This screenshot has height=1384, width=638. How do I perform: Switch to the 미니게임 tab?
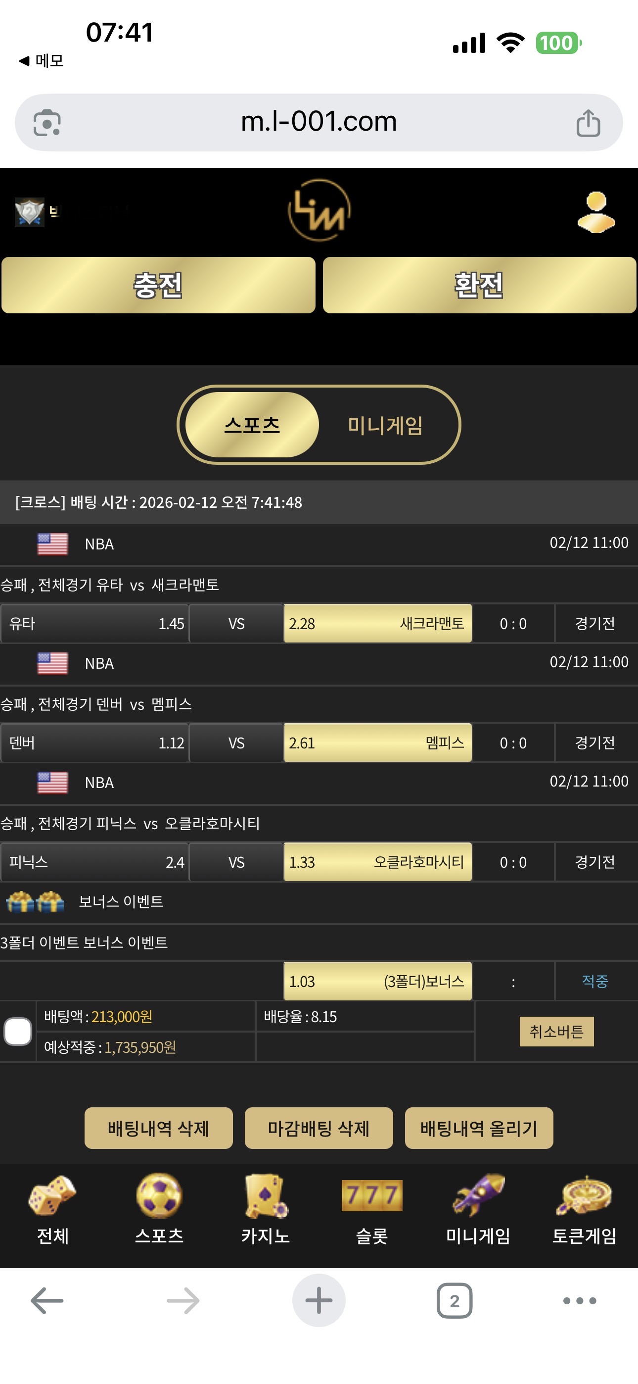click(385, 426)
